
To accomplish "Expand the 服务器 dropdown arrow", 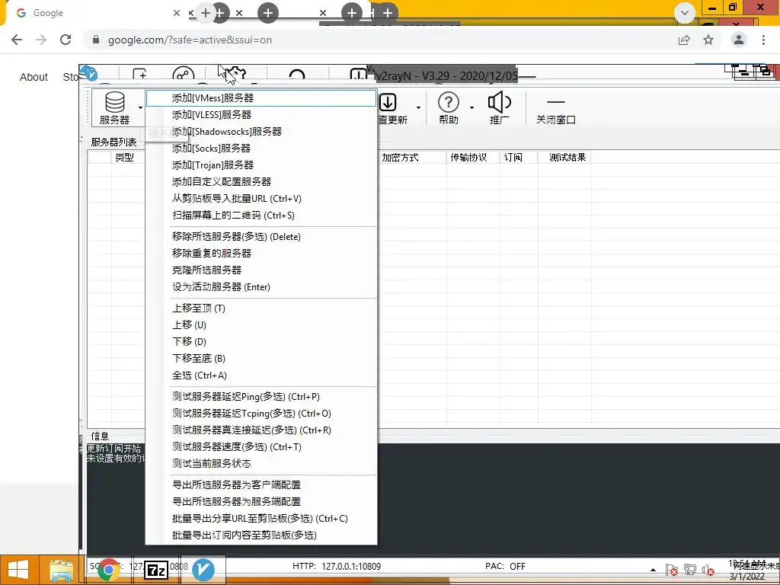I will click(140, 107).
